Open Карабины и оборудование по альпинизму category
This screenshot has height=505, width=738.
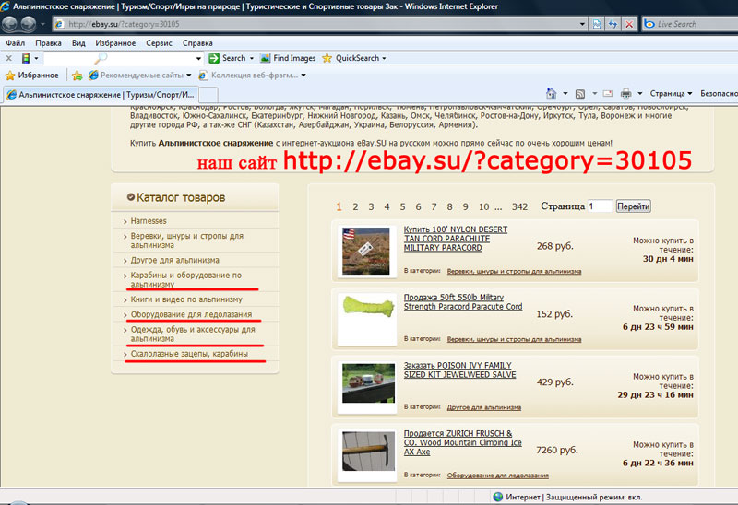point(186,280)
